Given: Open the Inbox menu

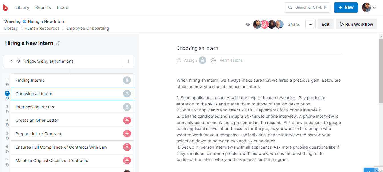Looking at the screenshot, I should (x=63, y=7).
